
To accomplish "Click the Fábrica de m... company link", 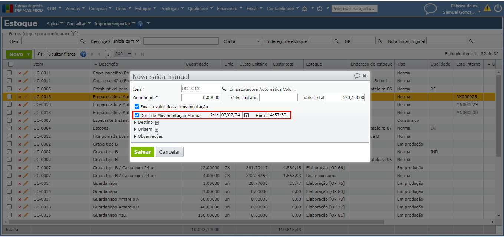I will [x=466, y=6].
